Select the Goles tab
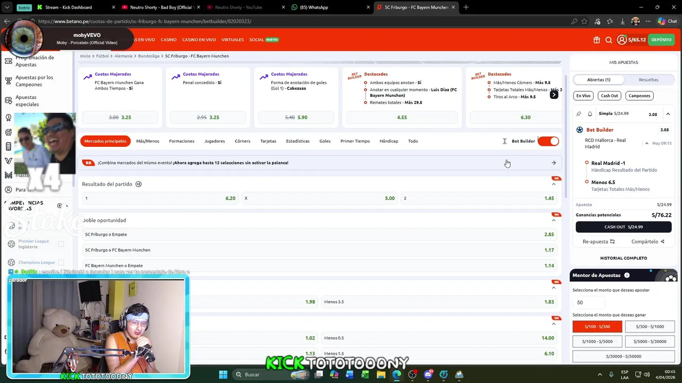Image resolution: width=682 pixels, height=383 pixels. (x=325, y=141)
